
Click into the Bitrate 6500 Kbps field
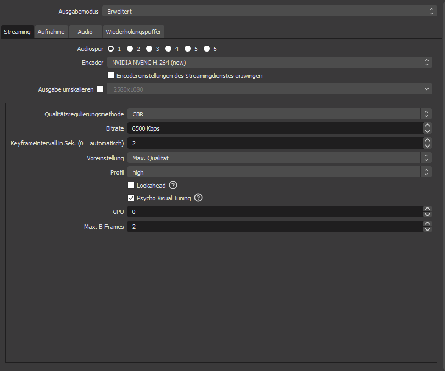click(275, 128)
